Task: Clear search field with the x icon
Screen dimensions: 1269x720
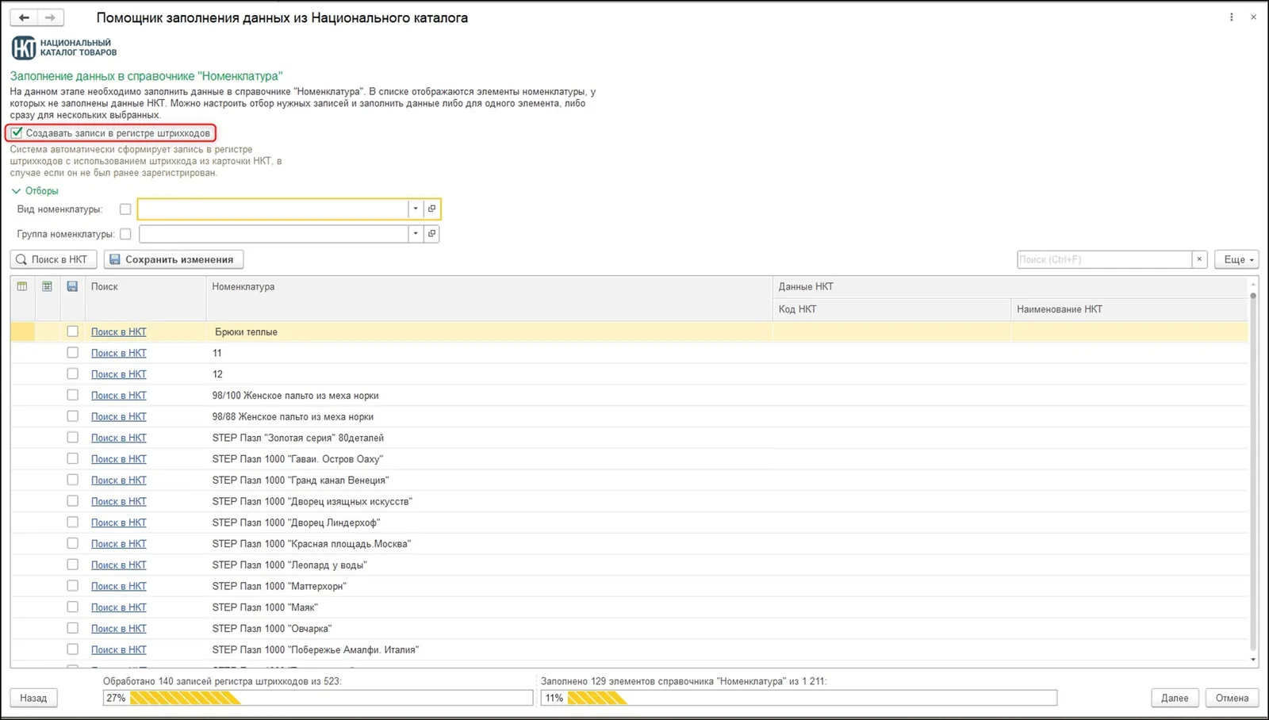Action: [1199, 259]
